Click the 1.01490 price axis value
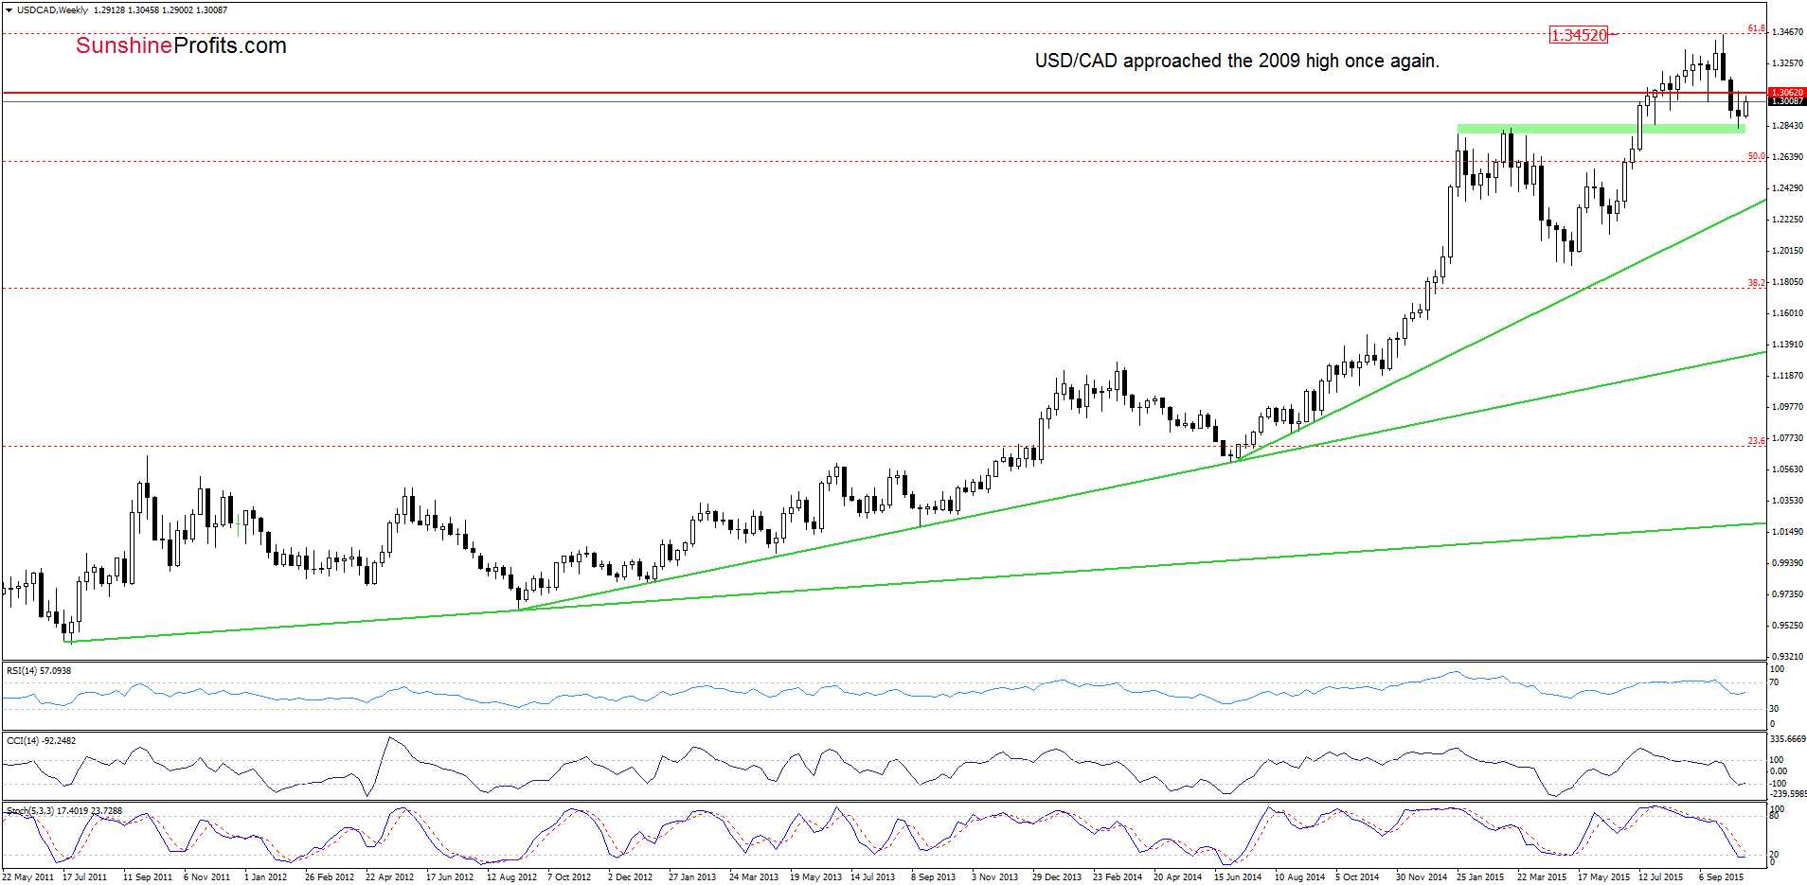The image size is (1807, 885). click(x=1787, y=532)
